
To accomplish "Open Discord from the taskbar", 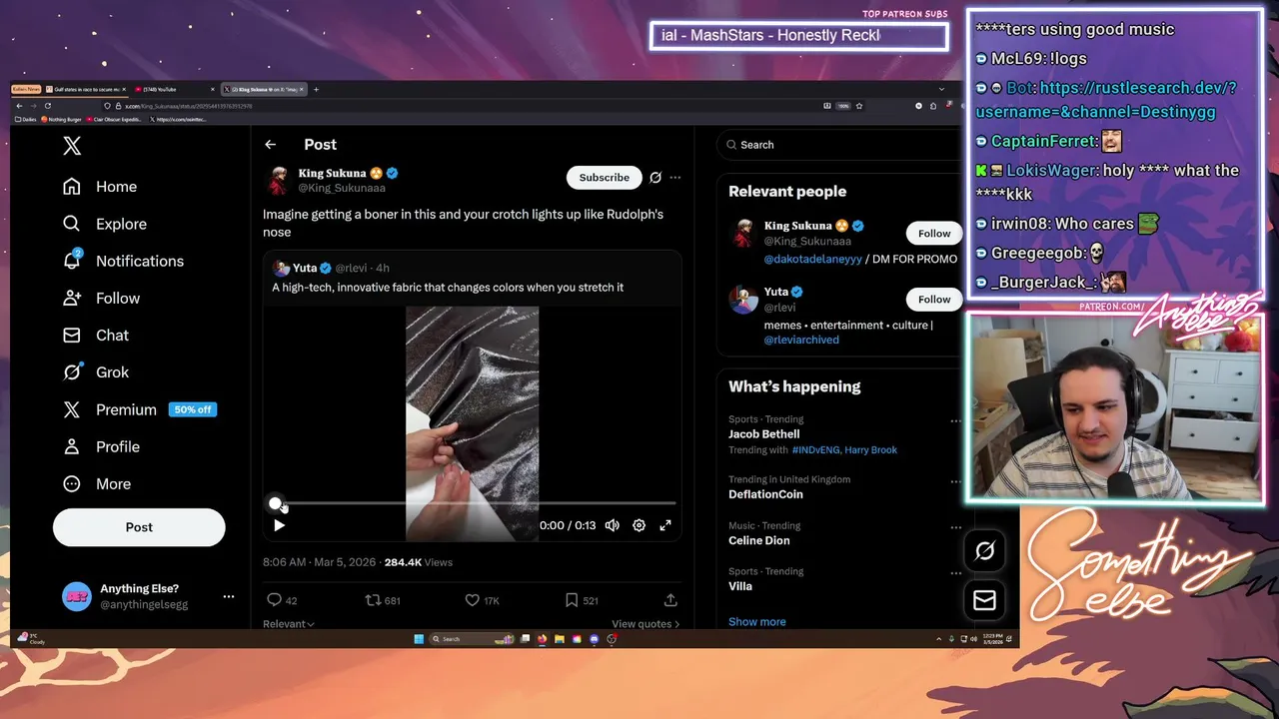I will [x=594, y=639].
